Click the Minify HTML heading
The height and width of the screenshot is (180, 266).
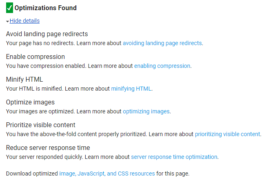pyautogui.click(x=24, y=80)
